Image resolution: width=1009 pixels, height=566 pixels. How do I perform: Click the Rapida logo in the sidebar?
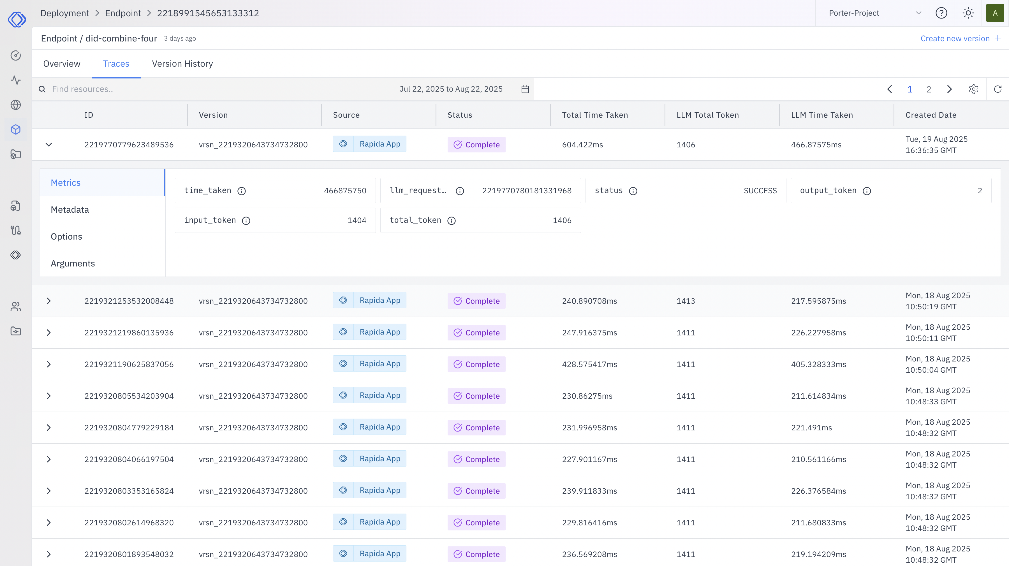point(17,18)
